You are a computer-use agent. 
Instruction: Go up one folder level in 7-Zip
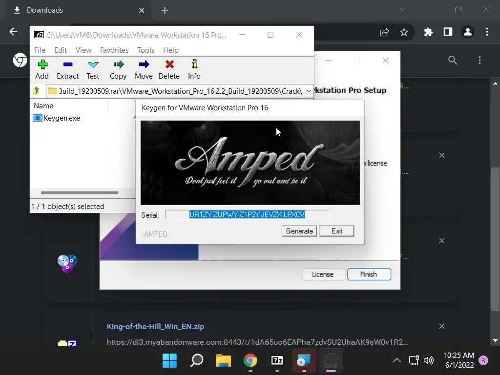36,91
